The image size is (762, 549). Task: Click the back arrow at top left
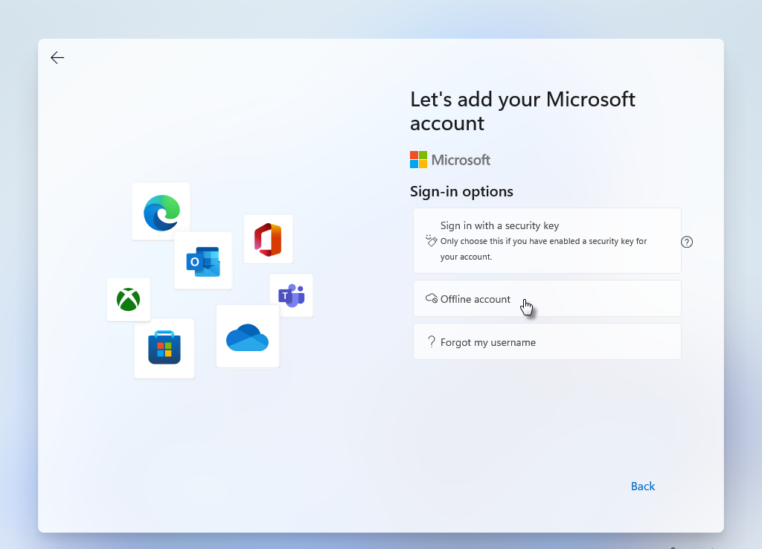(x=57, y=58)
